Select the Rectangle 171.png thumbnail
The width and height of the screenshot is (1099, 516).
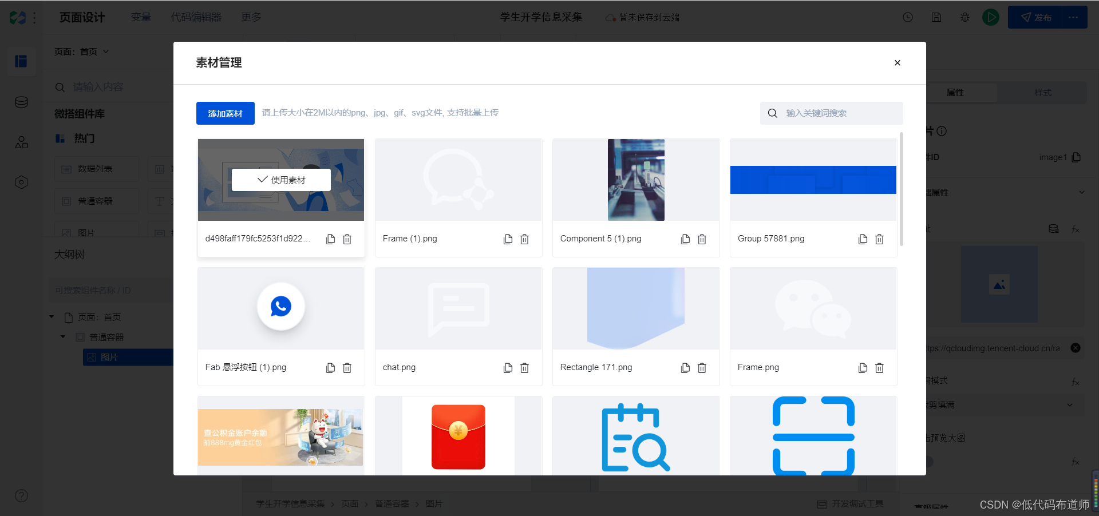coord(636,308)
